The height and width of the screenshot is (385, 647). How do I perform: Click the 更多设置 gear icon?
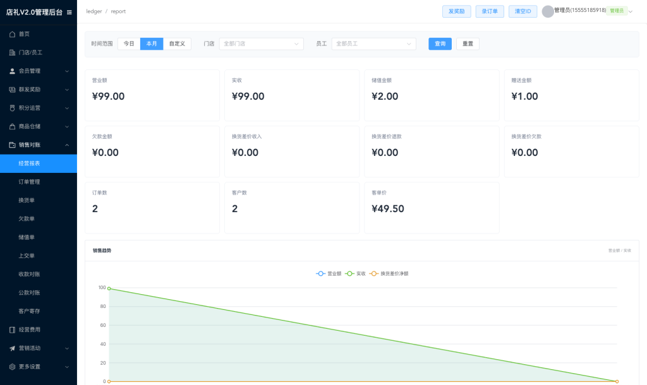[x=13, y=367]
